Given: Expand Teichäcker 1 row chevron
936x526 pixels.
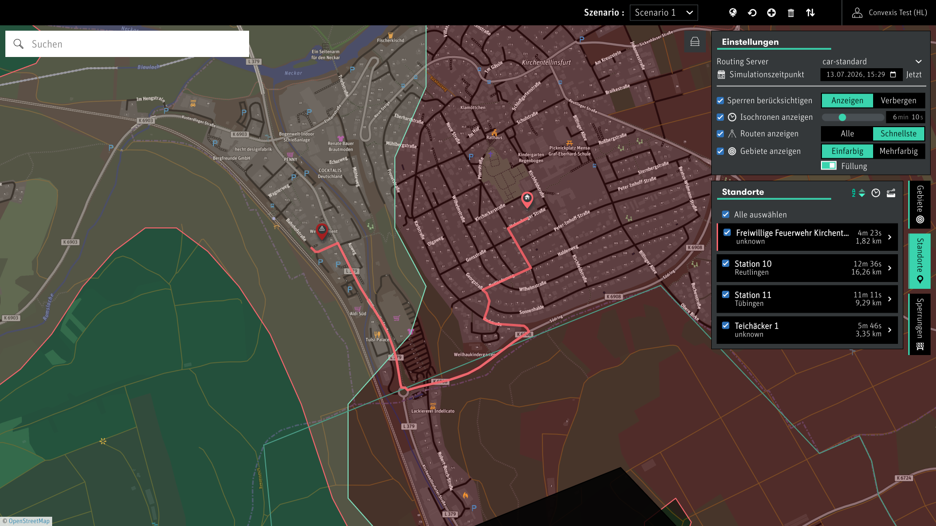Looking at the screenshot, I should pyautogui.click(x=890, y=330).
